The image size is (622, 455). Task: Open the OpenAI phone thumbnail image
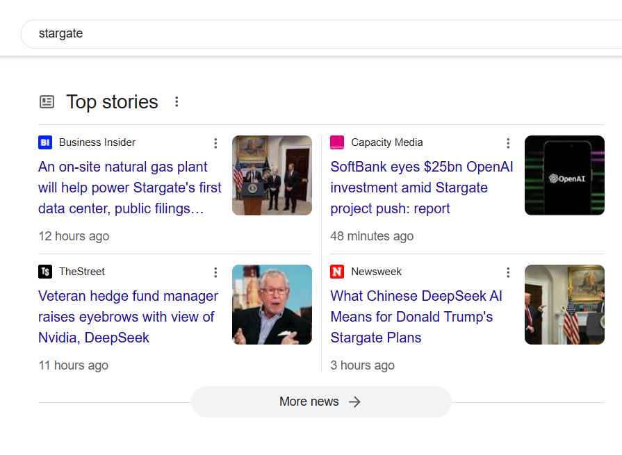click(564, 175)
